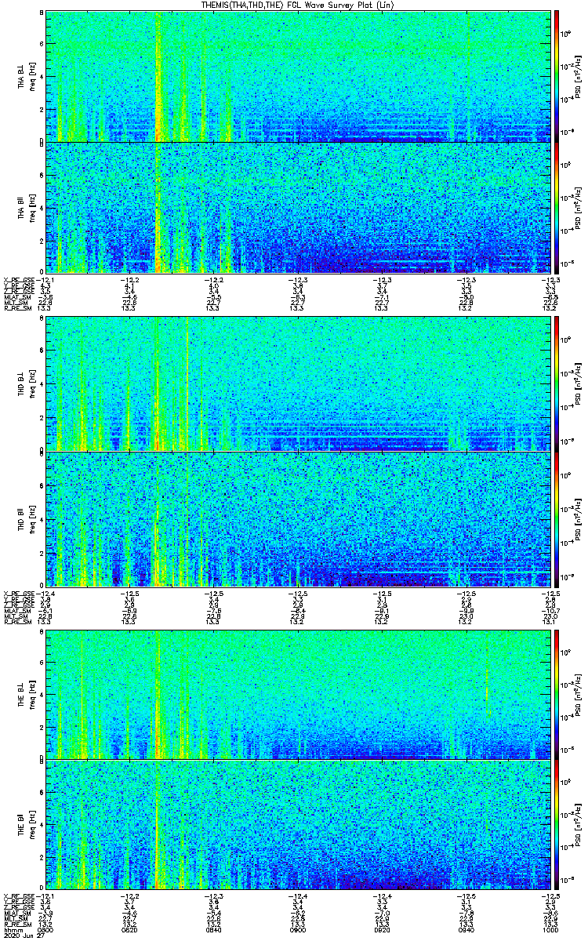Click the 'THA B∥ freq [Hz]' axis label
Screen dimensions: 588x941
pos(25,209)
